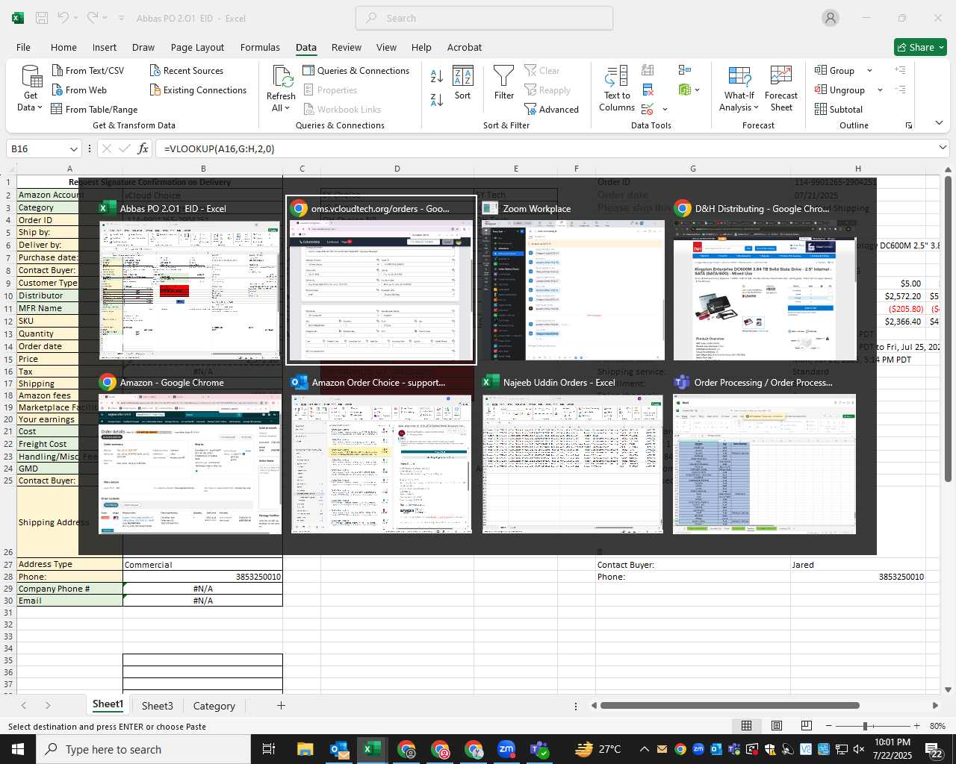Click Insert Function fx icon
Viewport: 956px width, 764px height.
coord(143,148)
